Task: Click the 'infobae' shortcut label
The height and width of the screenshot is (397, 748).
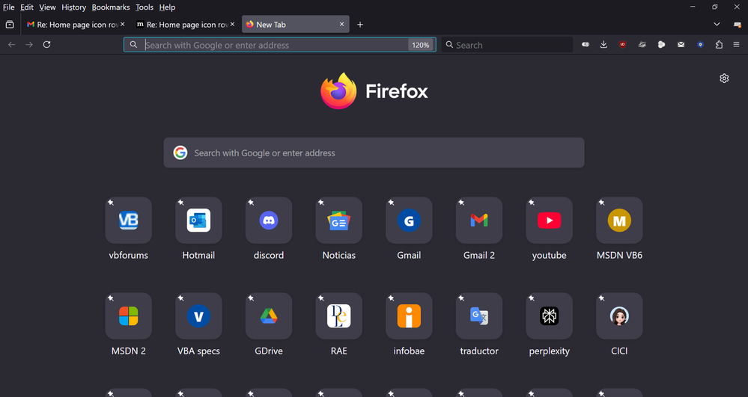Action: (x=409, y=351)
